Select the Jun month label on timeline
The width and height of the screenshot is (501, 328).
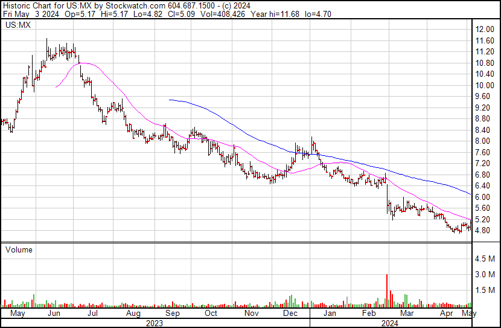point(54,314)
